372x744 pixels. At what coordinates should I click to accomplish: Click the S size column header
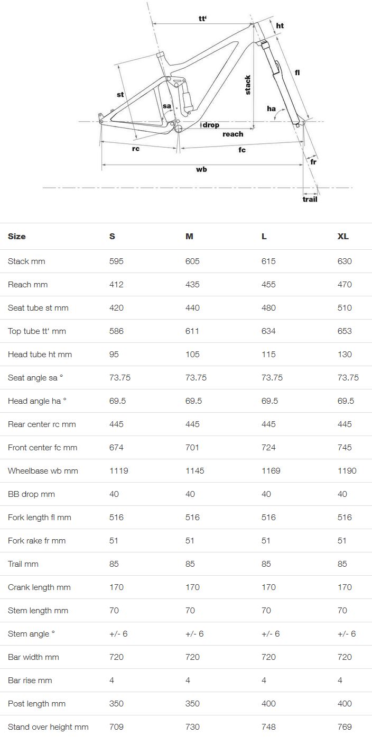(x=112, y=237)
